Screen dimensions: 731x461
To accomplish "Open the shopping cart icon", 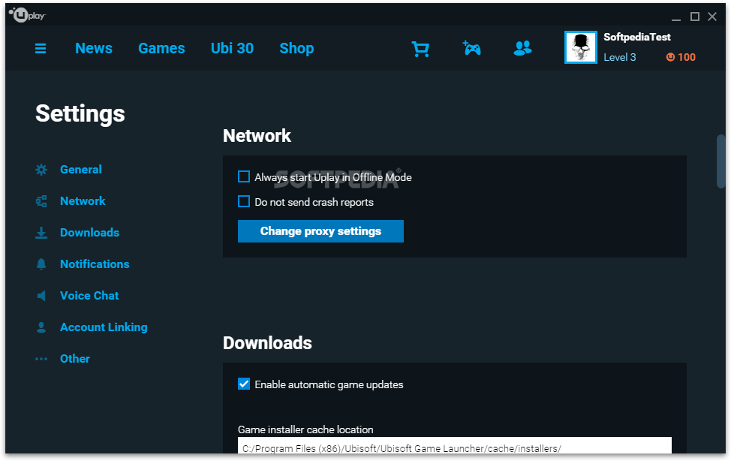I will [x=420, y=49].
